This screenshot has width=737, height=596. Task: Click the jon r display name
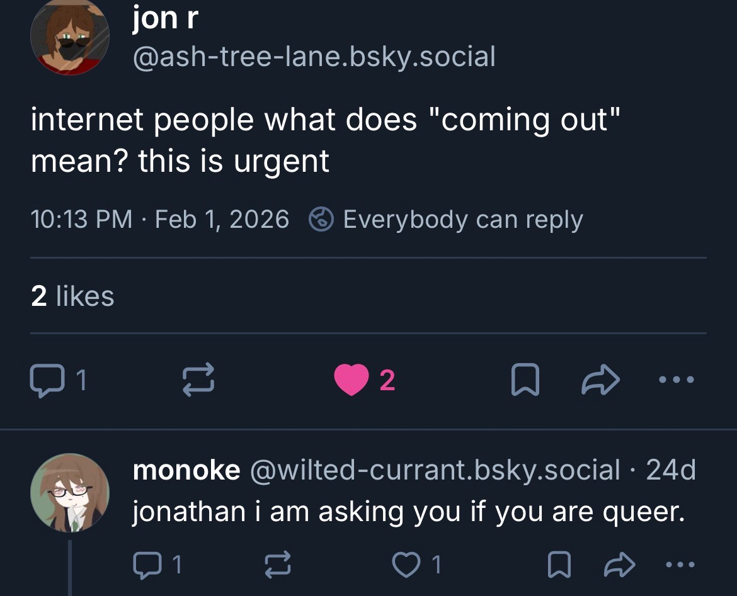tap(165, 18)
